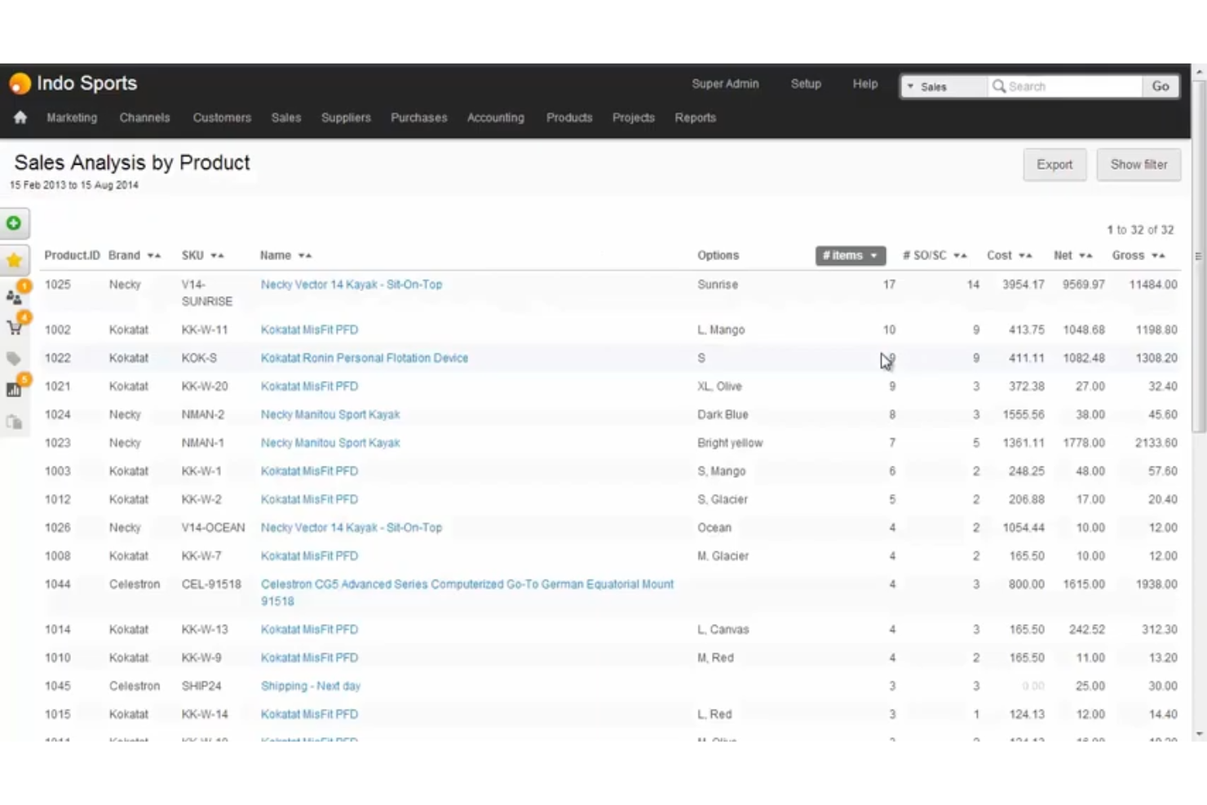Open the bar chart reports icon in sidebar
1207x805 pixels.
click(x=15, y=388)
